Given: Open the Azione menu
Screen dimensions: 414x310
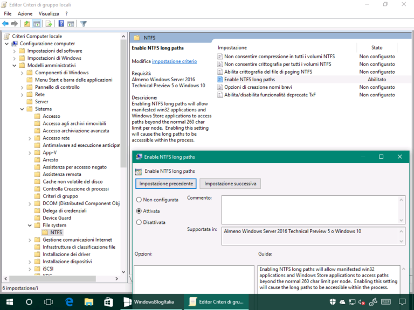Looking at the screenshot, I should (x=25, y=13).
